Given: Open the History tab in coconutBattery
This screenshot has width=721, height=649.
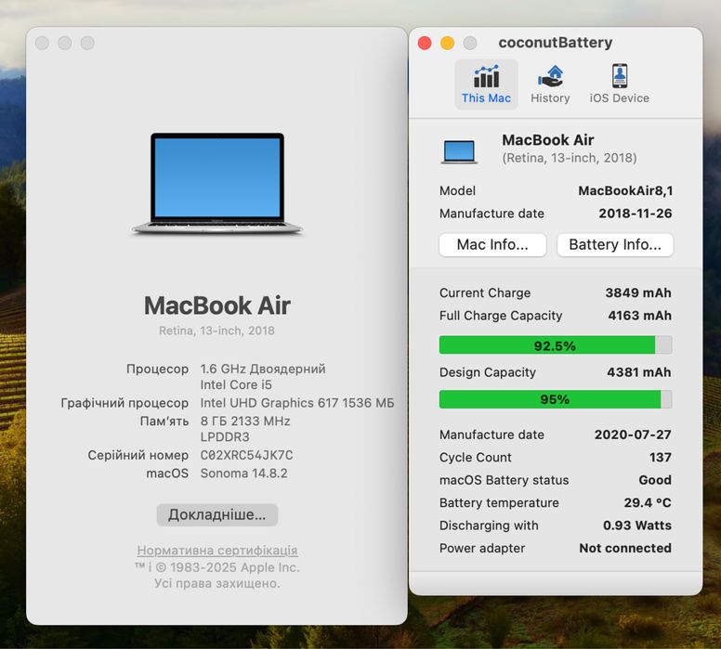Looking at the screenshot, I should coord(550,84).
